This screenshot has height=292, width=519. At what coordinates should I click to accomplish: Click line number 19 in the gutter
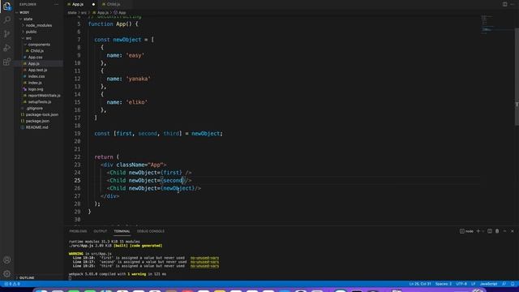click(x=77, y=133)
